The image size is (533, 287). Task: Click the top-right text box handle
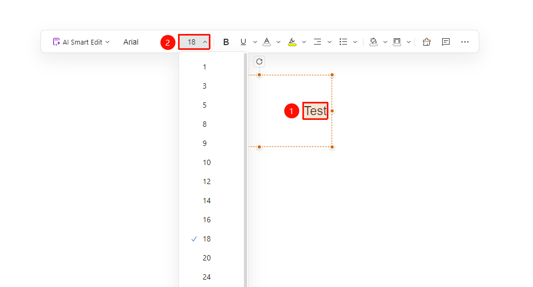tap(332, 75)
